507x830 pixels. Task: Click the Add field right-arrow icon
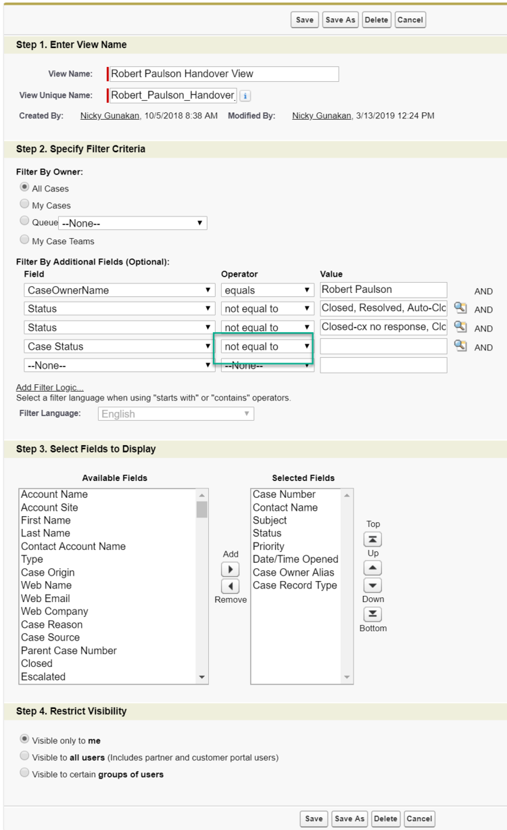coord(230,569)
